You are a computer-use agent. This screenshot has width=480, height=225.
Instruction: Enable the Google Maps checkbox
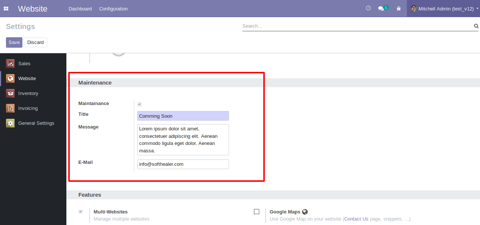257,212
